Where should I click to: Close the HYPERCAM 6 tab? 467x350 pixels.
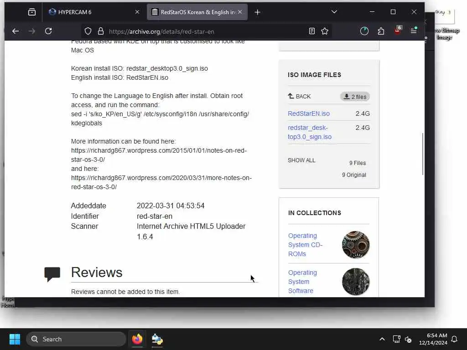(x=137, y=12)
